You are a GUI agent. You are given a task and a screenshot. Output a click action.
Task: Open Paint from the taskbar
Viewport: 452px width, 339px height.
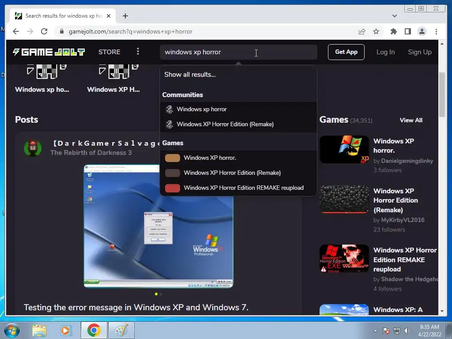click(121, 330)
